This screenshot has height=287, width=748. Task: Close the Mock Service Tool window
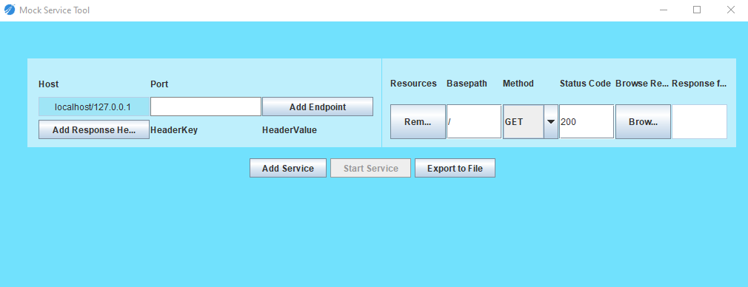click(x=731, y=10)
